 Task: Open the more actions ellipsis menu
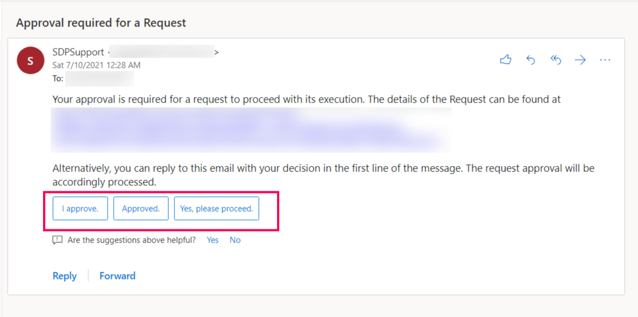click(605, 60)
